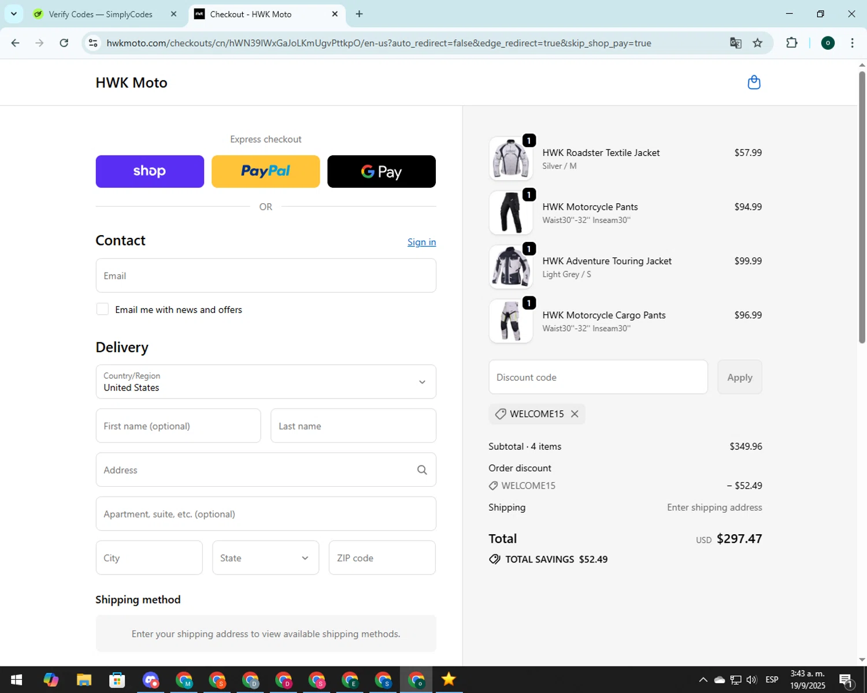Remove the WELCOME15 discount tag
Screen dimensions: 867x693
click(x=575, y=414)
